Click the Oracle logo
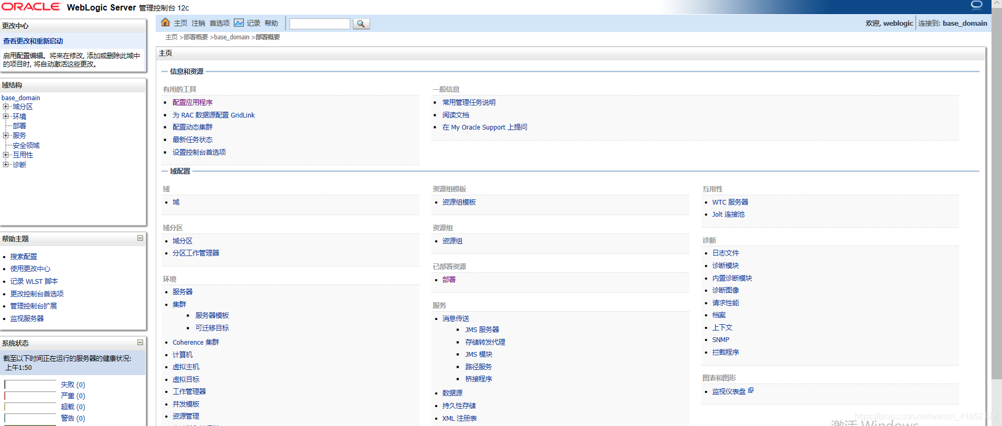The image size is (1002, 426). (31, 6)
